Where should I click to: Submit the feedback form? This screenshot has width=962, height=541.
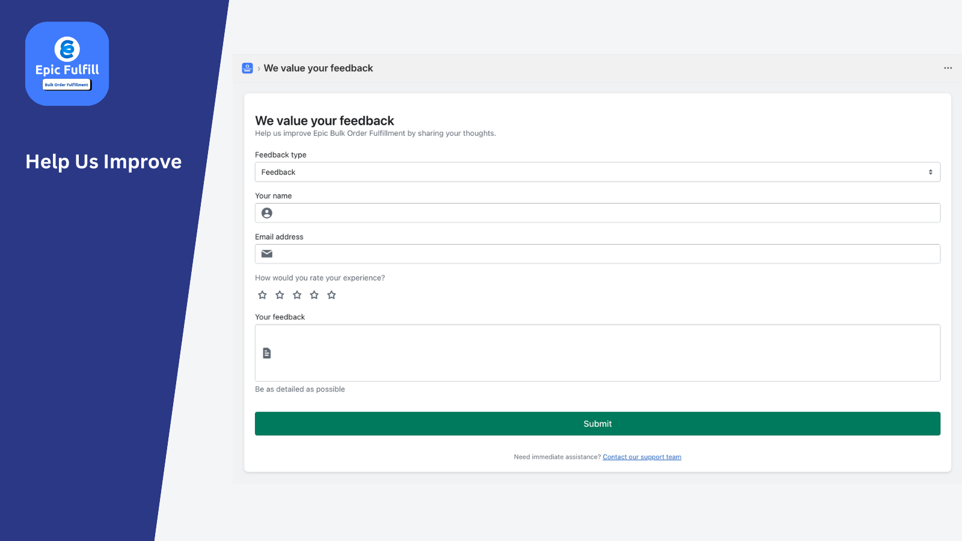(597, 423)
